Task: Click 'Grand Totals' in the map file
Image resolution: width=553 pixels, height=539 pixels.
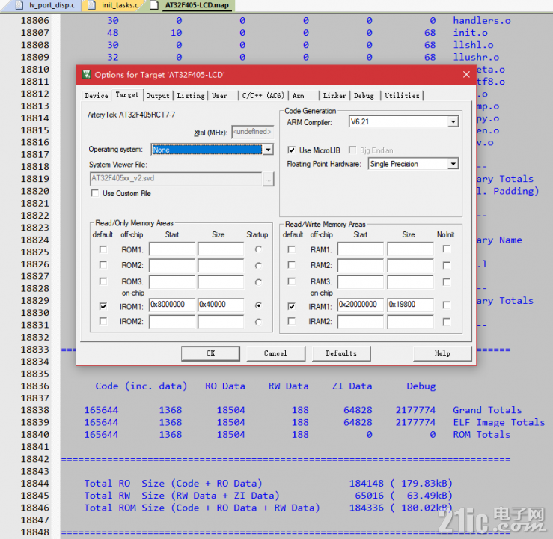Action: [x=487, y=410]
